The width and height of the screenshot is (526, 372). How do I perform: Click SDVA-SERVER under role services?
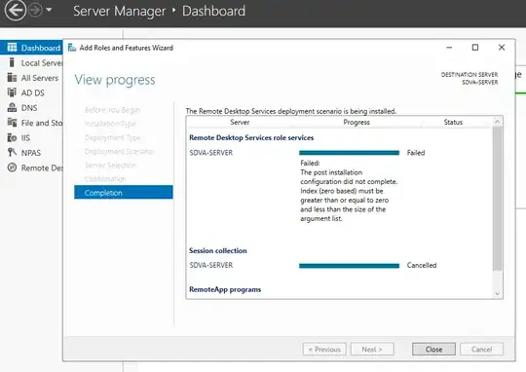tap(210, 153)
